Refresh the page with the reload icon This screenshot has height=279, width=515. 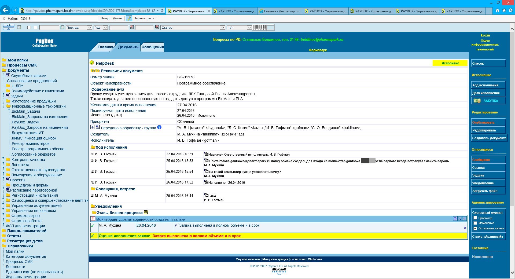pyautogui.click(x=162, y=11)
